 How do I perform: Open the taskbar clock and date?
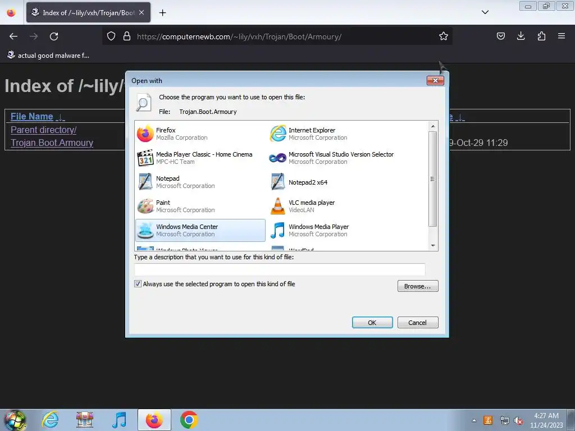click(546, 420)
